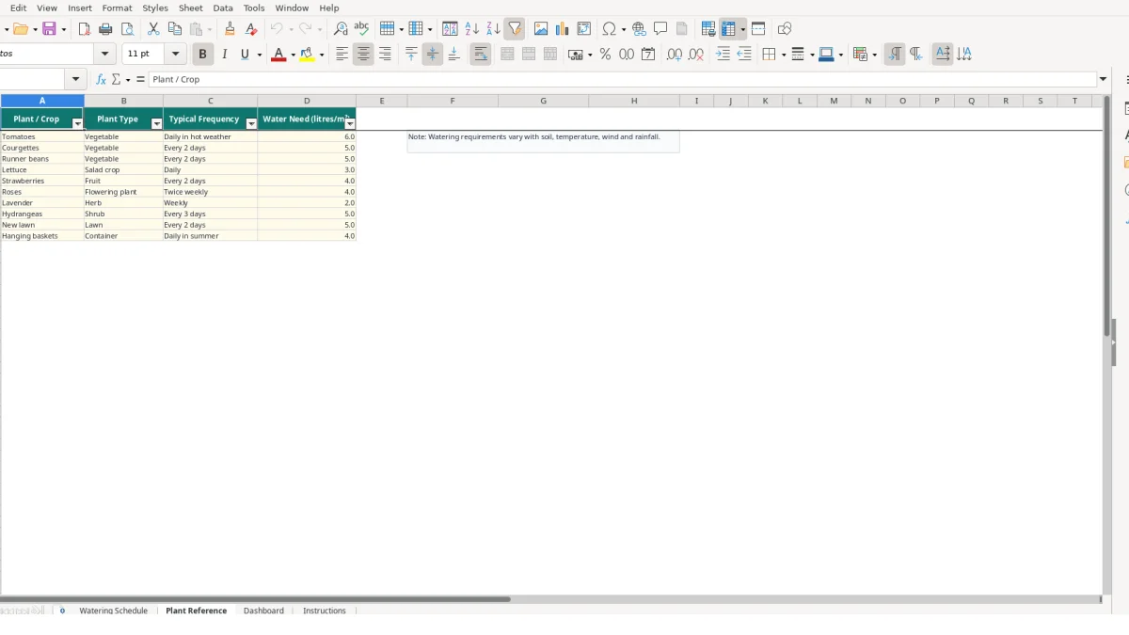Toggle Freeze Rows and Columns button

tap(729, 29)
